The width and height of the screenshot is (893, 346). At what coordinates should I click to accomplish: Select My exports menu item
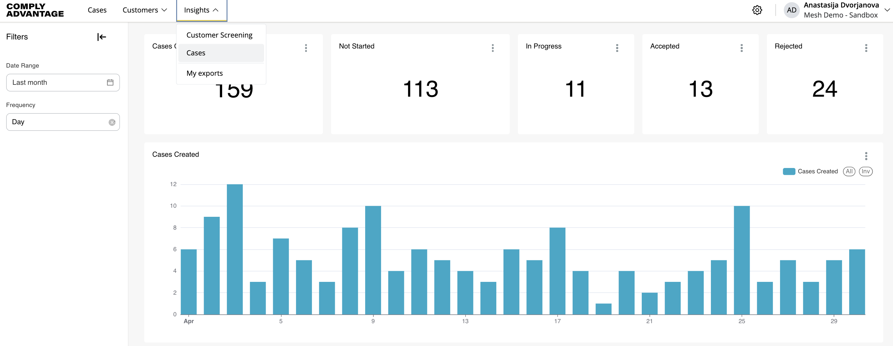pyautogui.click(x=205, y=73)
